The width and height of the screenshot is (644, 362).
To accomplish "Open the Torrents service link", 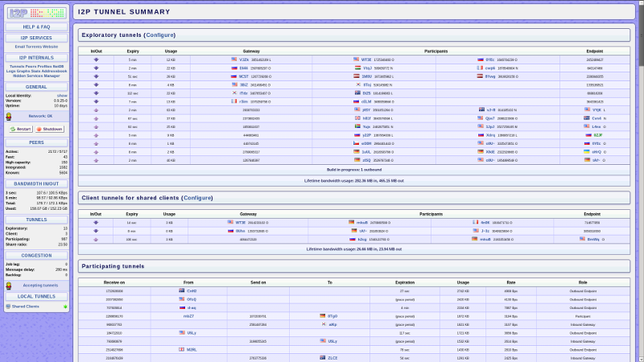I will [33, 47].
